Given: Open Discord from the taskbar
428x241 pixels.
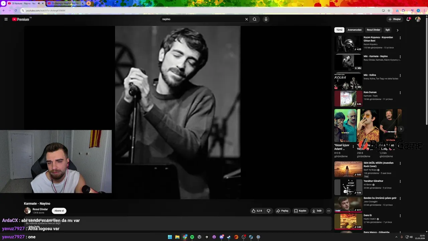Looking at the screenshot, I should pyautogui.click(x=221, y=237).
